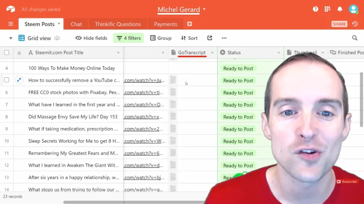364x204 pixels.
Task: Click the SHARE button
Action: pyautogui.click(x=339, y=24)
